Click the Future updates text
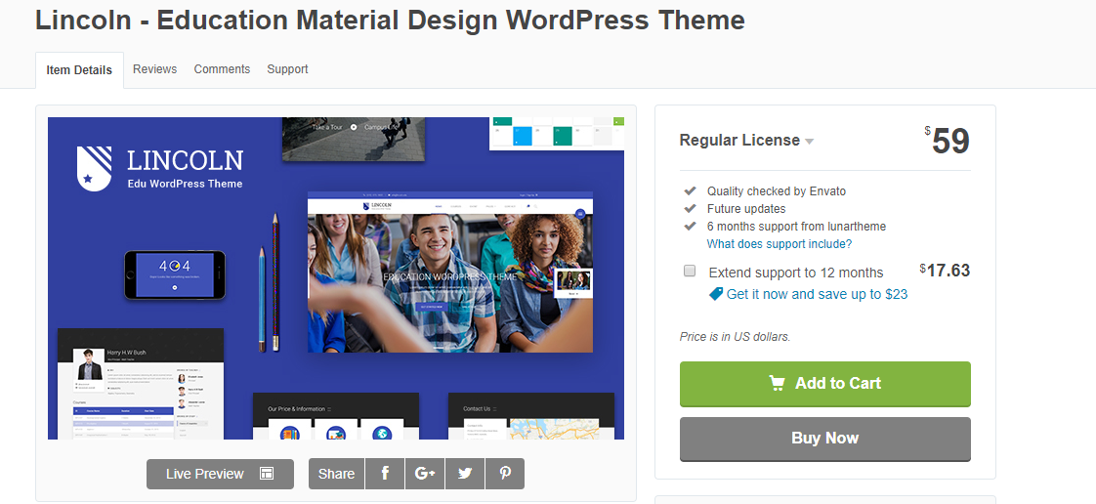Image resolution: width=1096 pixels, height=504 pixels. click(746, 208)
